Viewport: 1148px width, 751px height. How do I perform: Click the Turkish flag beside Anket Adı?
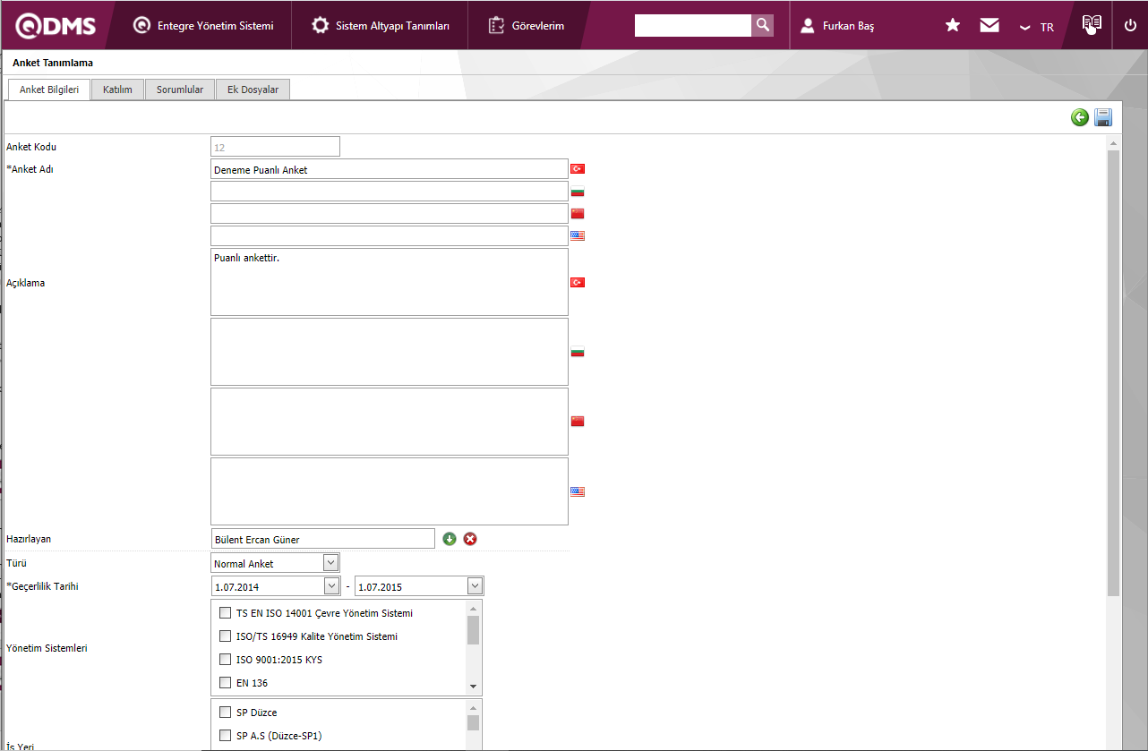point(578,169)
